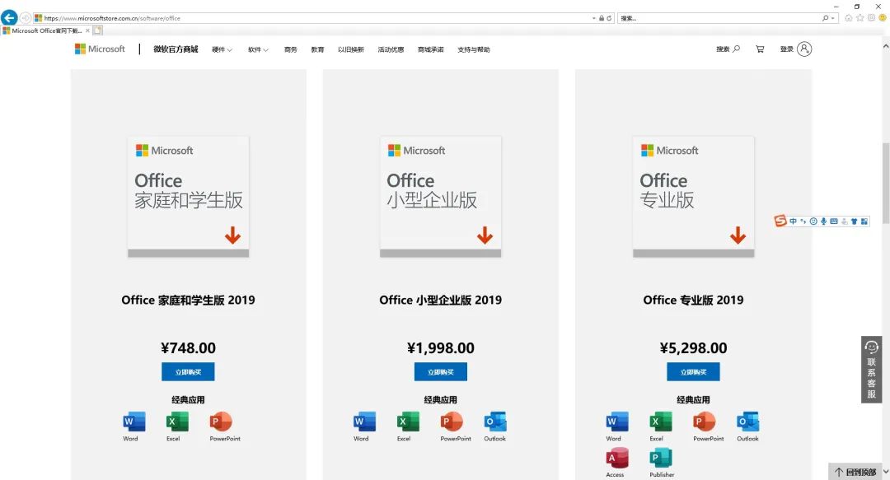Image resolution: width=890 pixels, height=480 pixels.
Task: Click PowerPoint icon in 家庭和学生版 card
Action: pos(221,422)
